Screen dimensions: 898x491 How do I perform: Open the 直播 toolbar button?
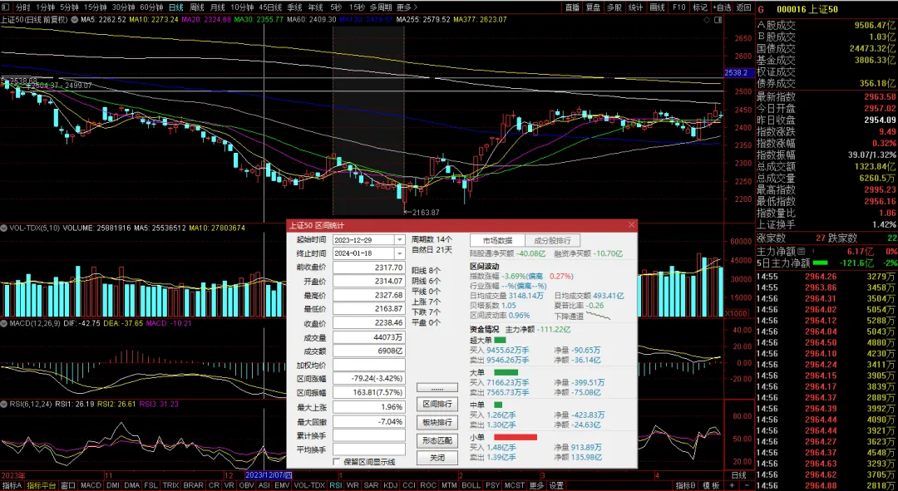572,7
